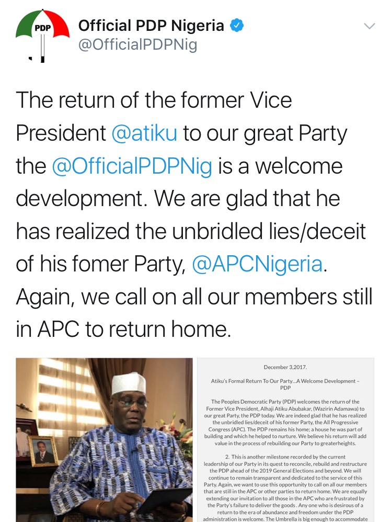Click the red PDP label on umbrella logo
391x522 pixels.
[42, 28]
